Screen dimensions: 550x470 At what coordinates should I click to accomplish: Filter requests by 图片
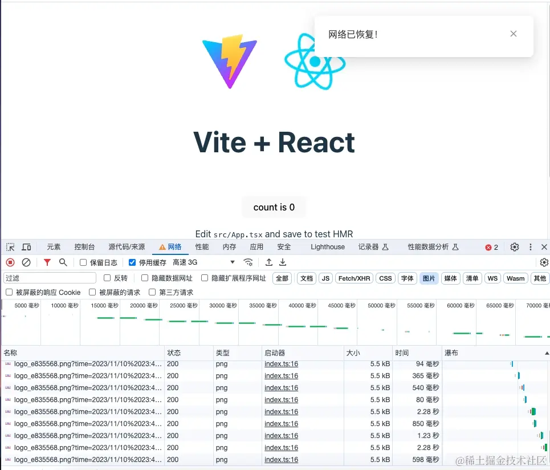pyautogui.click(x=429, y=278)
